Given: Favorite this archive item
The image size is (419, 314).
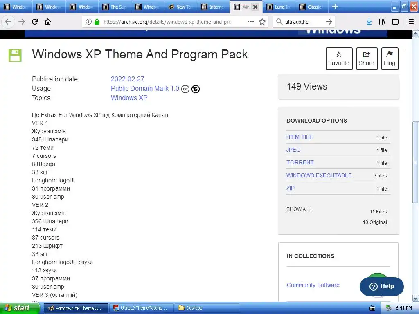Looking at the screenshot, I should click(x=339, y=58).
